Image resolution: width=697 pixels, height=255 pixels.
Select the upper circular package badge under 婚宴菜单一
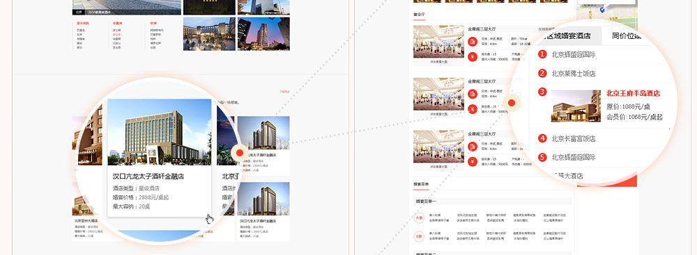[418, 217]
